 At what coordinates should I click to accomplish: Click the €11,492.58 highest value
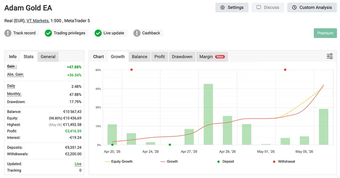(x=72, y=124)
